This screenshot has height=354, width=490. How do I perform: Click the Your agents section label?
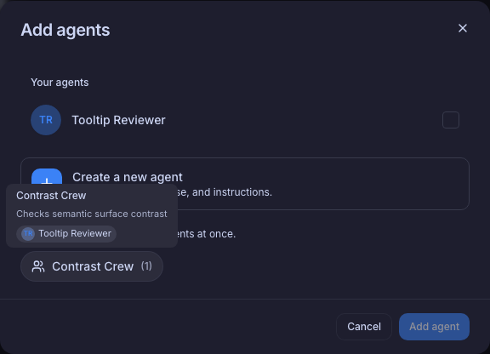click(x=60, y=83)
